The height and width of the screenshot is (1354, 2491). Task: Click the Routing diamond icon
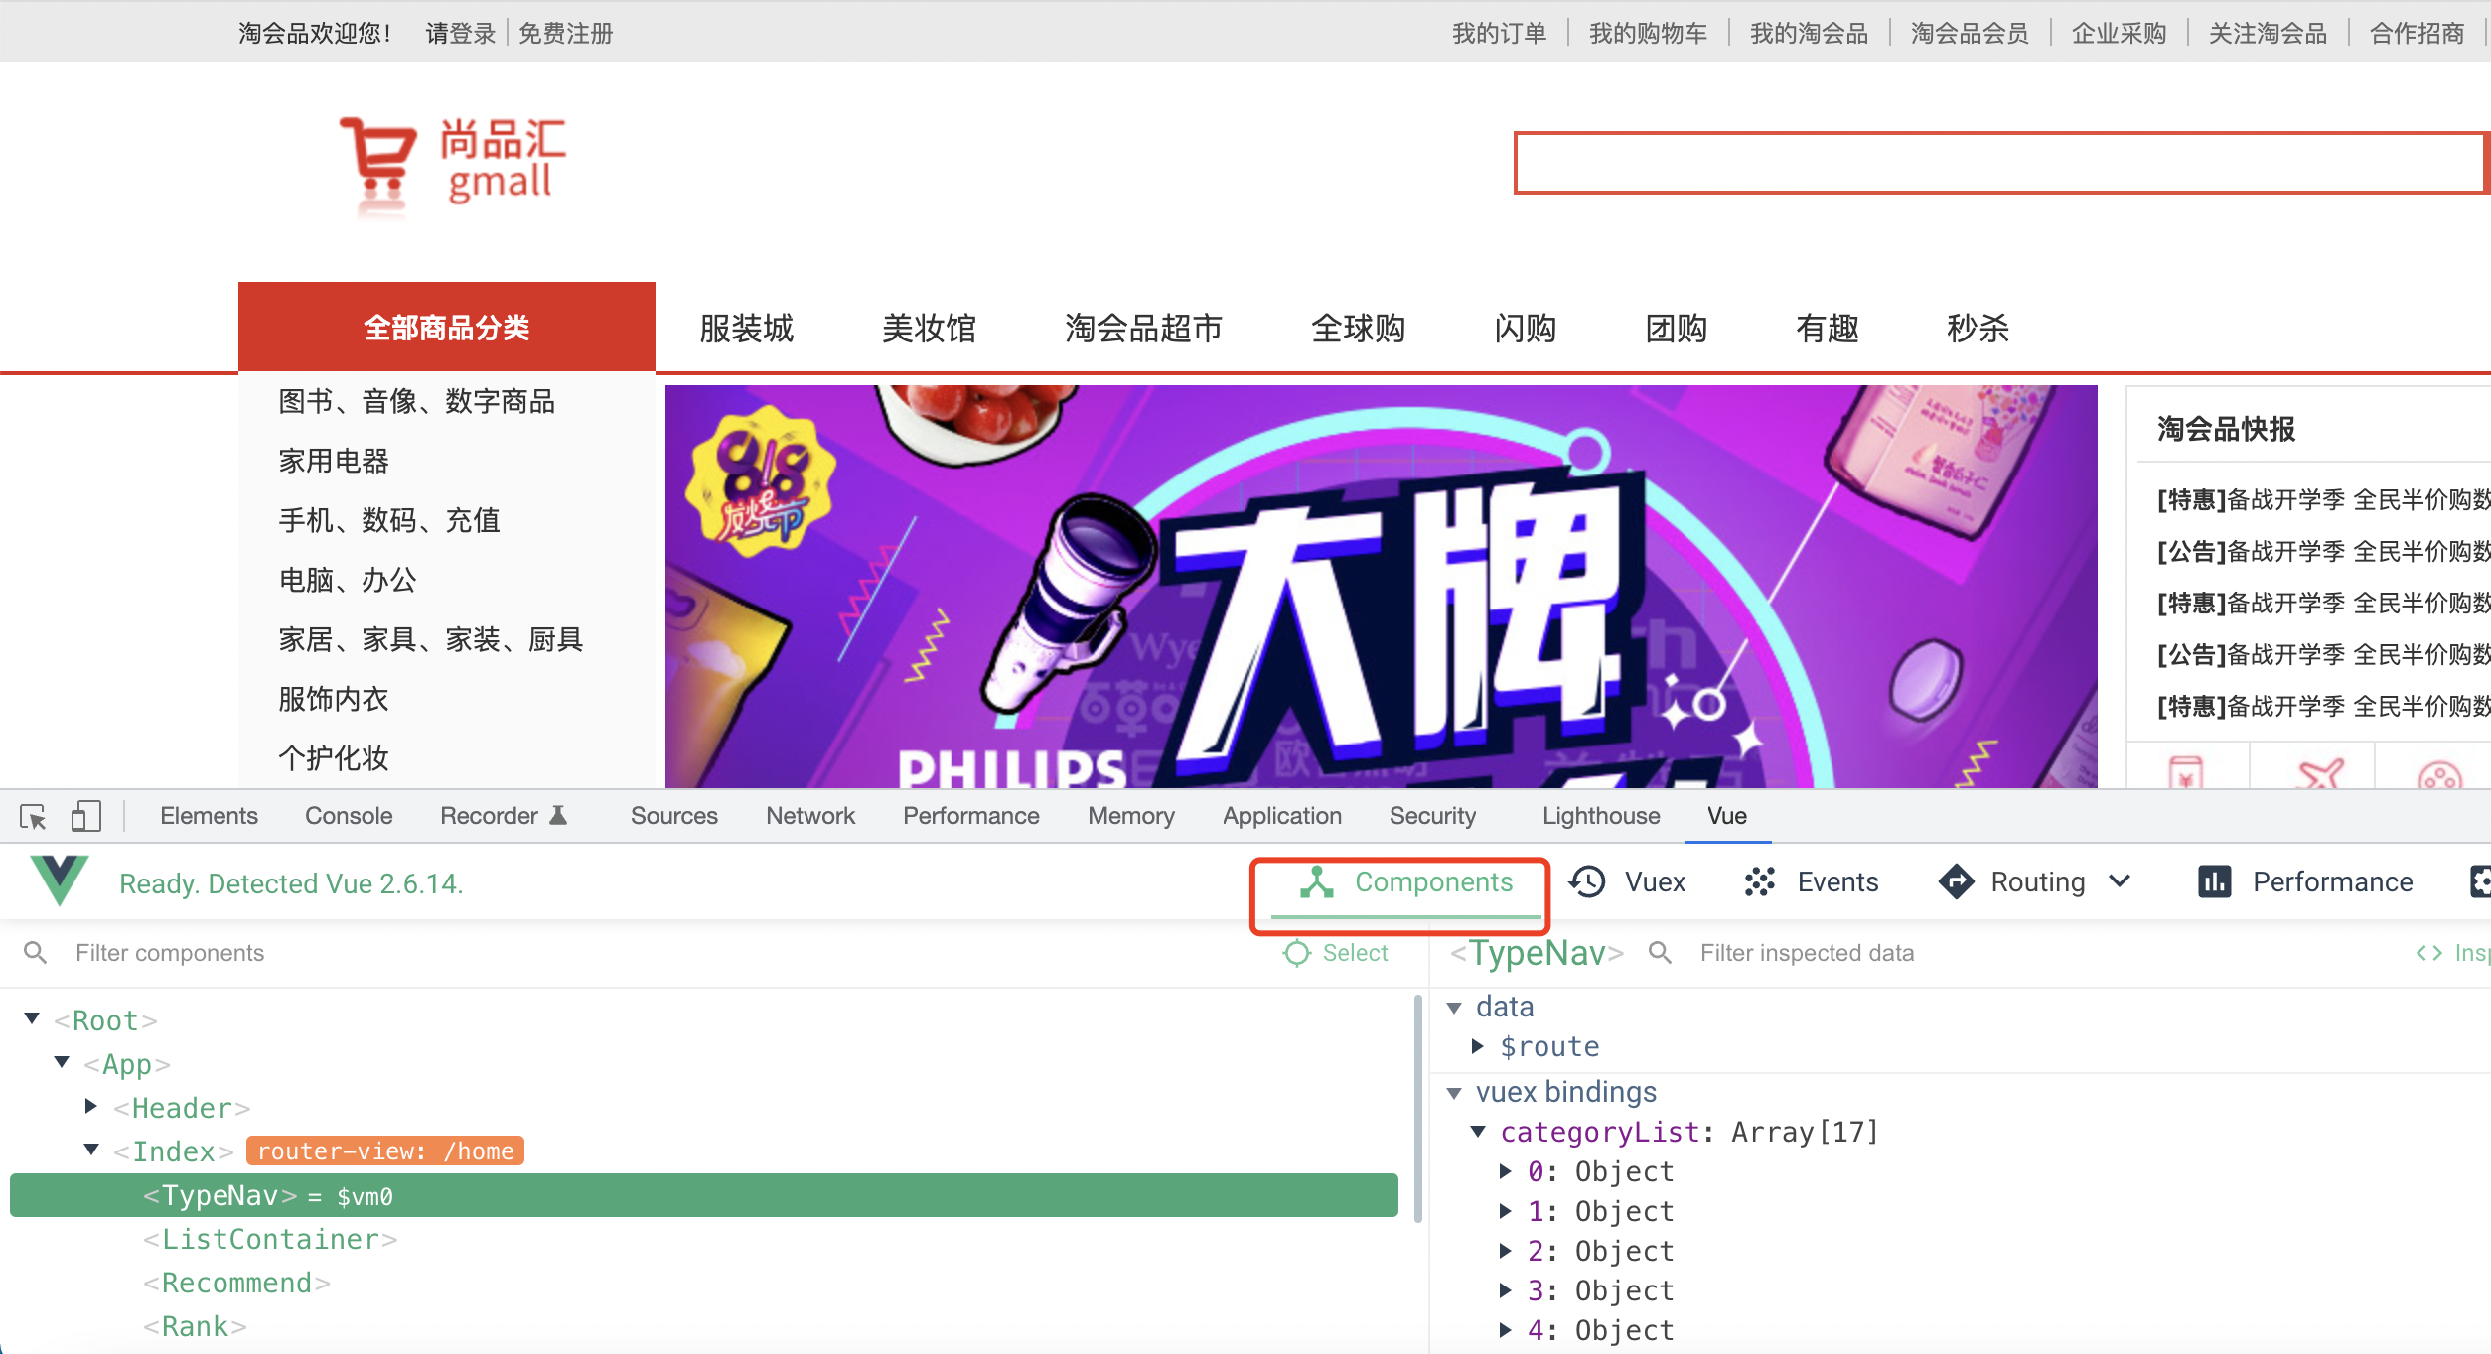point(1956,881)
